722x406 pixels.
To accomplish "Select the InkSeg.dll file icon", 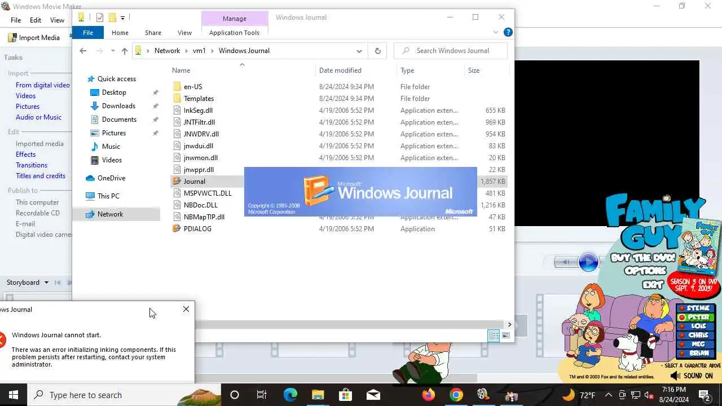I will (x=177, y=111).
